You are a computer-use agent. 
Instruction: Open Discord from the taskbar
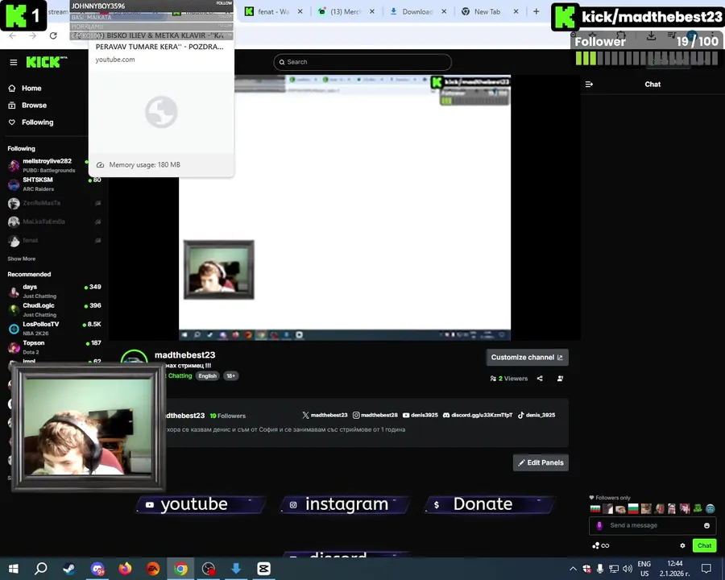pyautogui.click(x=97, y=569)
